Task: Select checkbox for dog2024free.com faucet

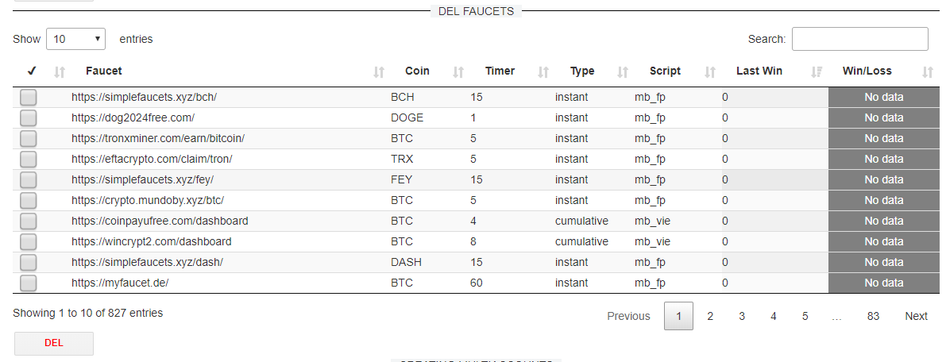Action: tap(29, 118)
